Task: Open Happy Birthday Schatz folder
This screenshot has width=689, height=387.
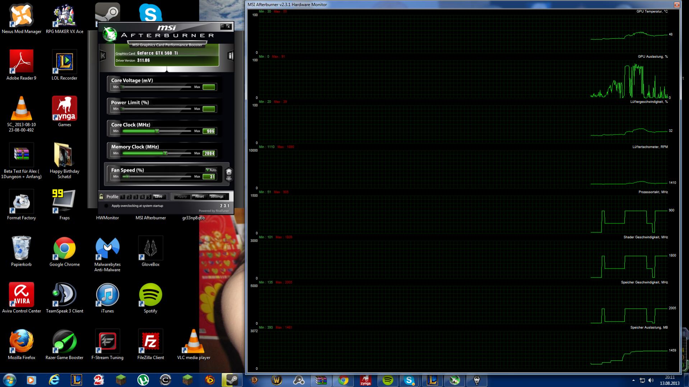Action: [x=65, y=161]
